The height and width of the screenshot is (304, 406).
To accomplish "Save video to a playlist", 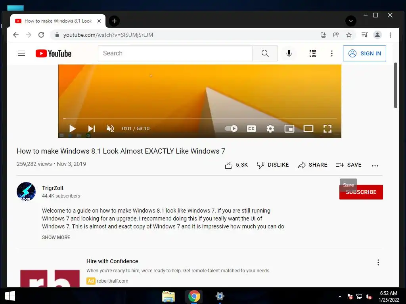I will click(x=349, y=165).
